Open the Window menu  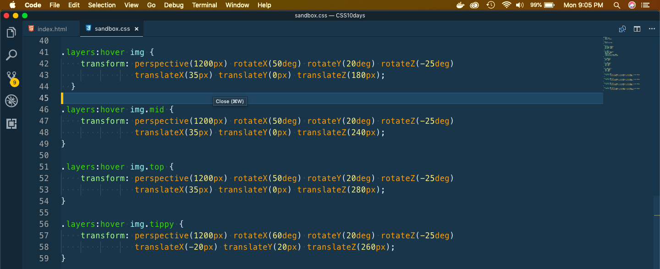click(237, 5)
